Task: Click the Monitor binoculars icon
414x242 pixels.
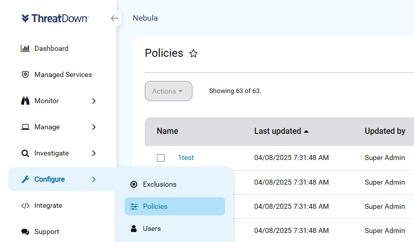Action: [25, 101]
